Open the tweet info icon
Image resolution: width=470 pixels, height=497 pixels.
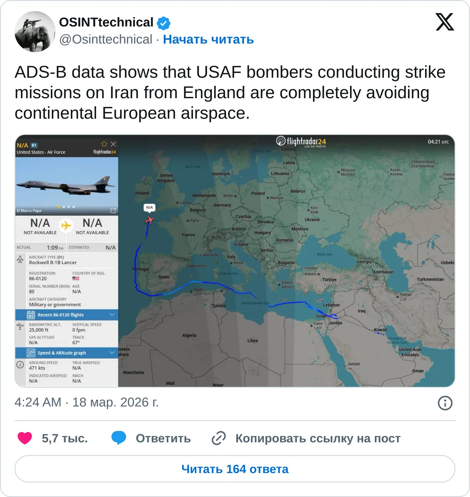pos(445,403)
